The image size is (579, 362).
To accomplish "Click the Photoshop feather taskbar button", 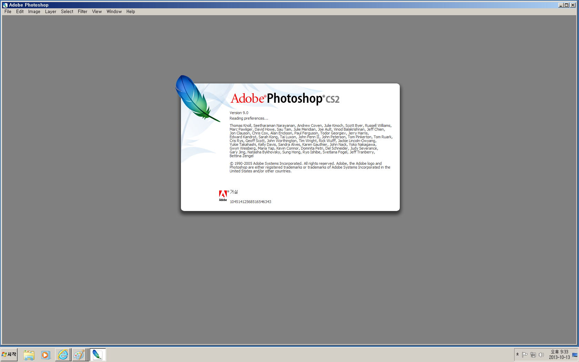I will (98, 355).
